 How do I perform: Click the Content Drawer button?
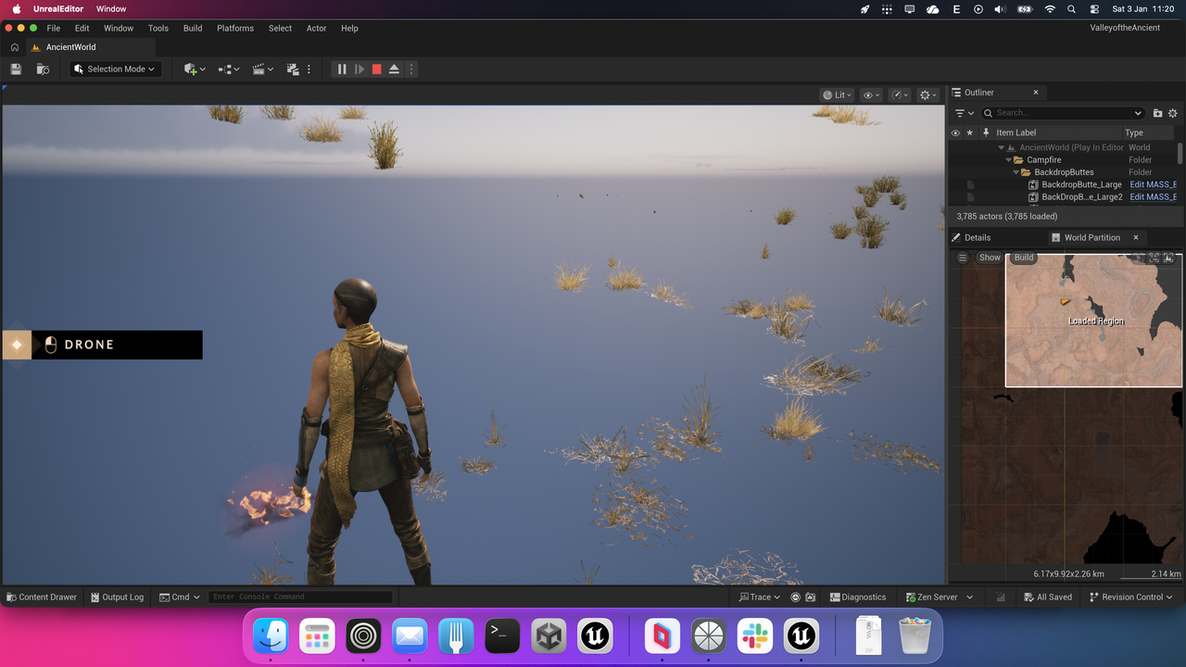pos(41,597)
